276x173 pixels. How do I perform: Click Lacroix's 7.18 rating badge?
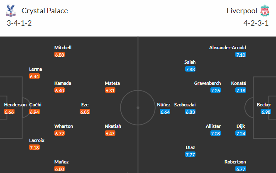pyautogui.click(x=34, y=147)
